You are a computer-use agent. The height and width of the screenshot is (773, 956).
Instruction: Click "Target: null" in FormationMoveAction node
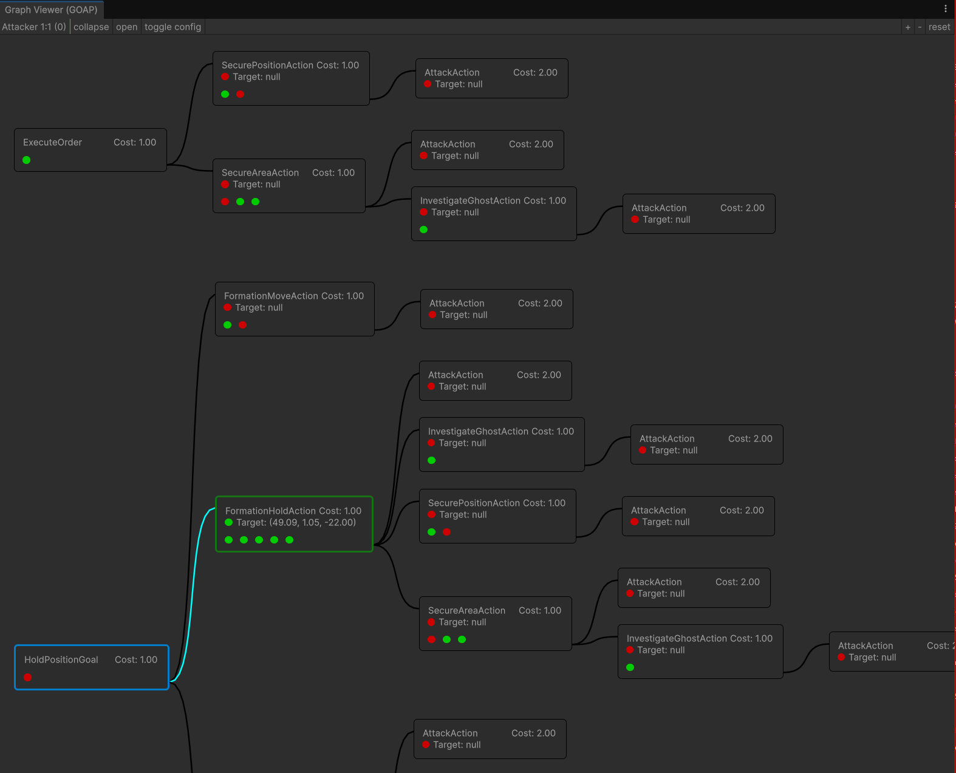point(259,308)
